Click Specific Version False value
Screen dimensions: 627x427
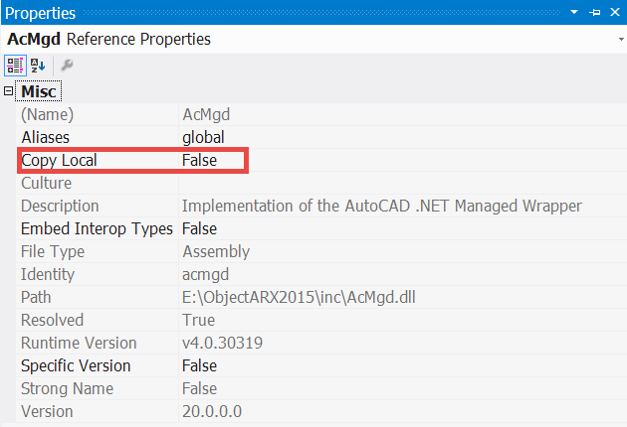click(199, 366)
